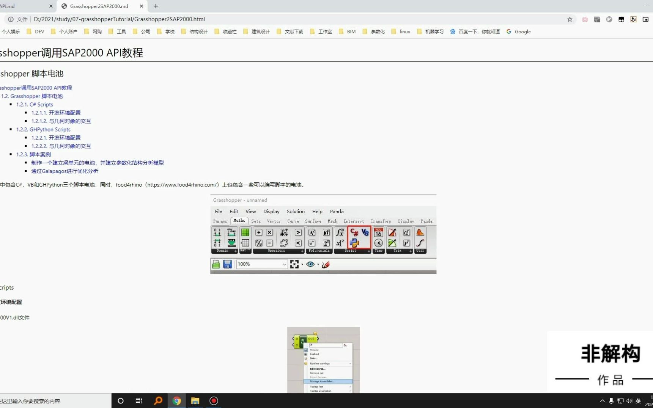Screen dimensions: 653x408
Task: Select the C# Script component icon
Action: tap(354, 232)
